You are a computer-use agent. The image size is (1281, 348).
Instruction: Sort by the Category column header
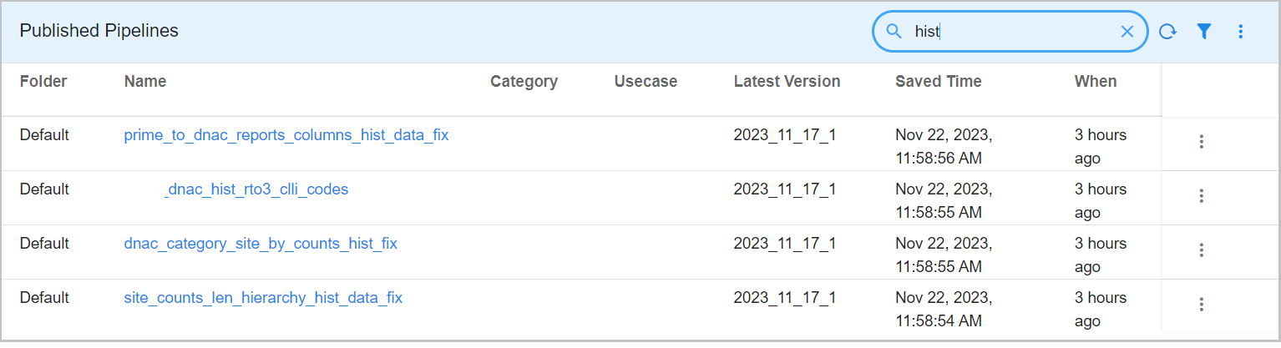[x=524, y=82]
